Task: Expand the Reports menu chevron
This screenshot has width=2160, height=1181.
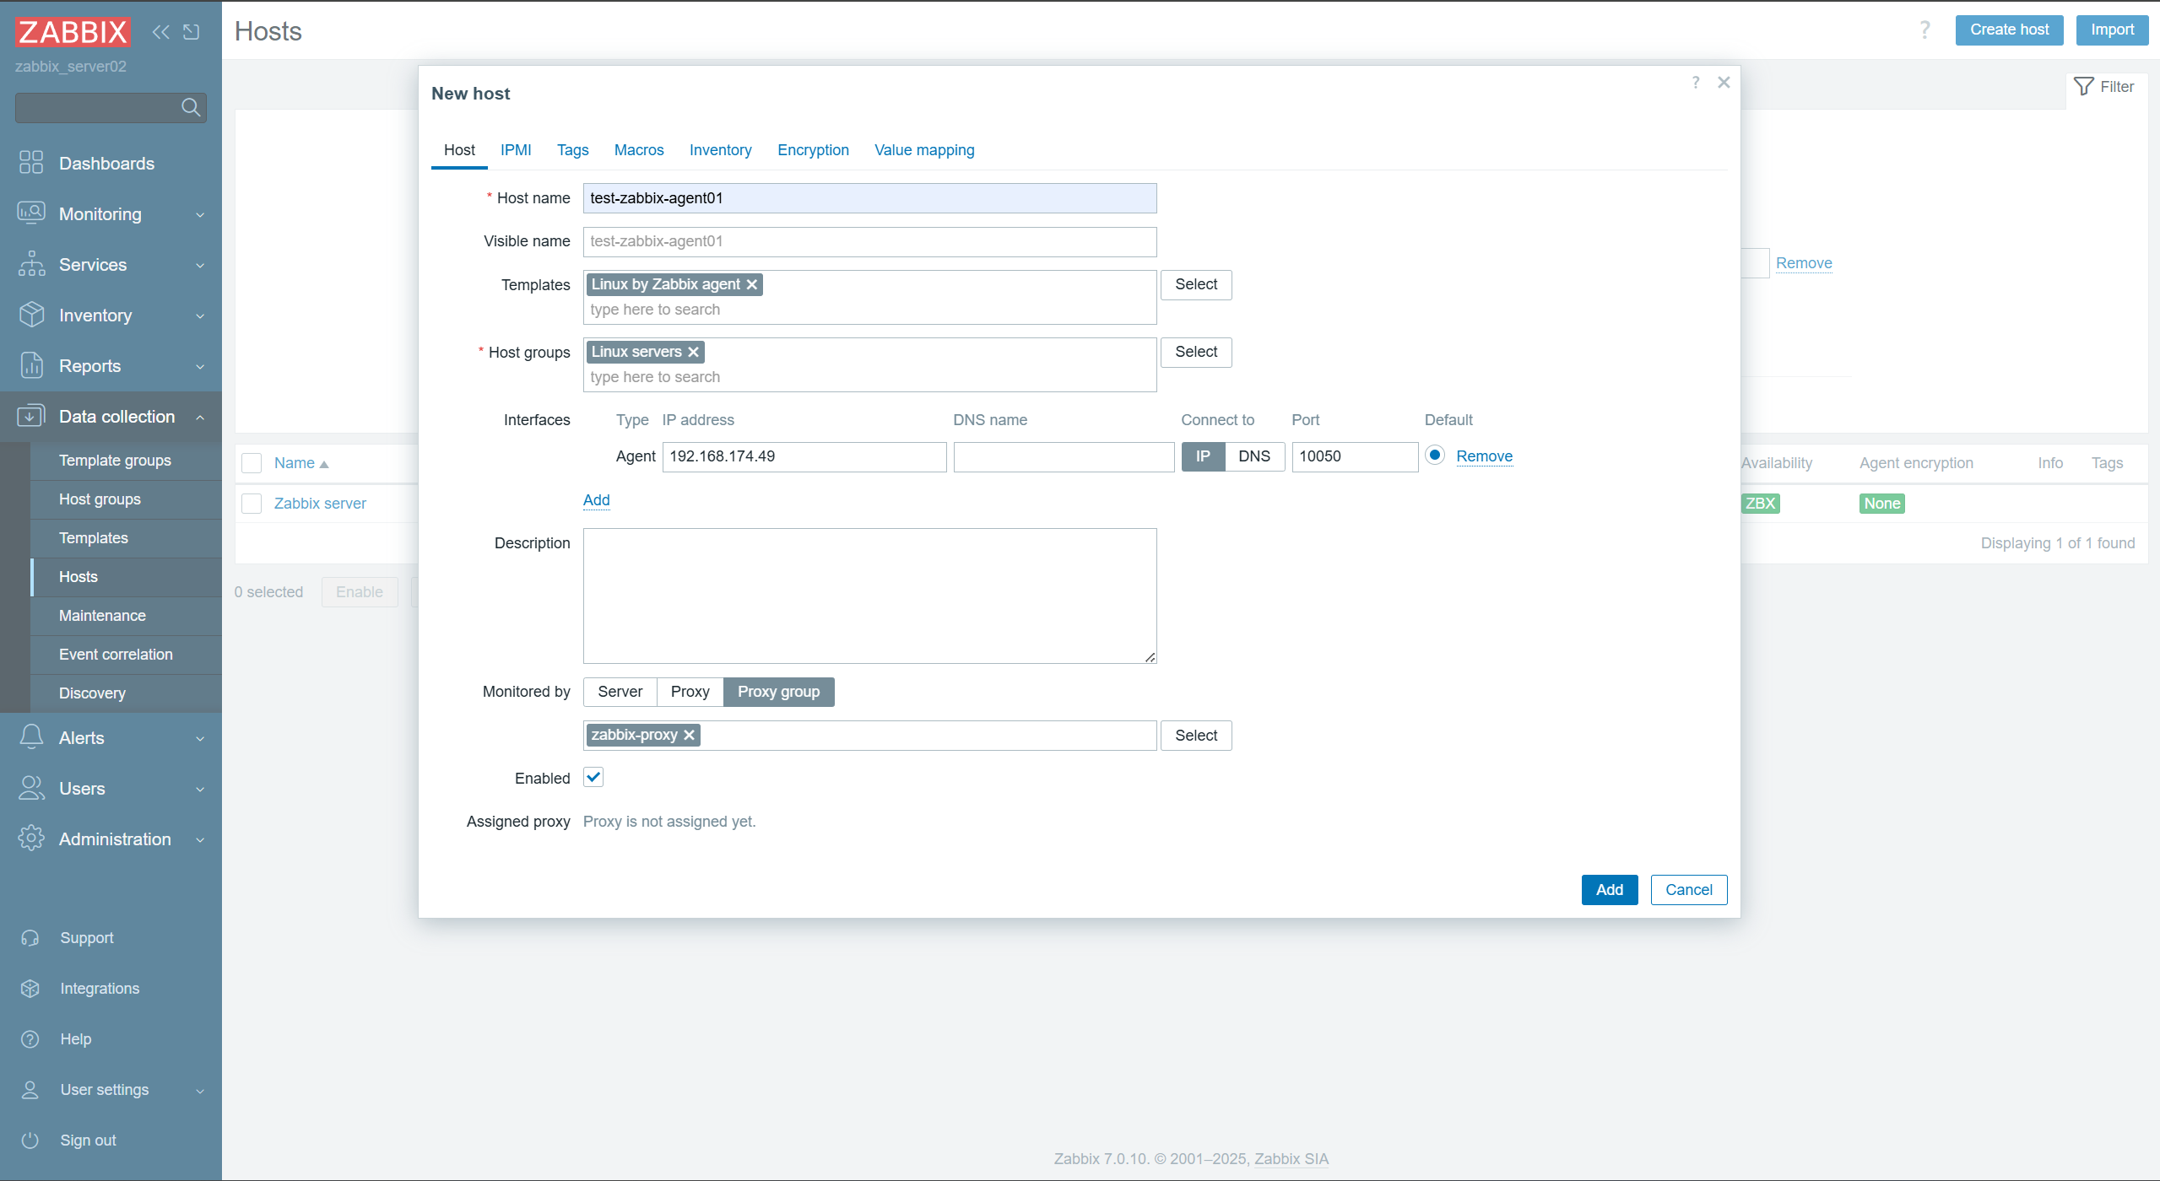Action: tap(200, 367)
